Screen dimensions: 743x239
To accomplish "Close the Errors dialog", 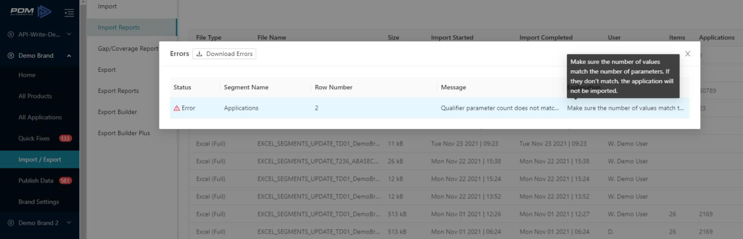I will click(x=688, y=54).
